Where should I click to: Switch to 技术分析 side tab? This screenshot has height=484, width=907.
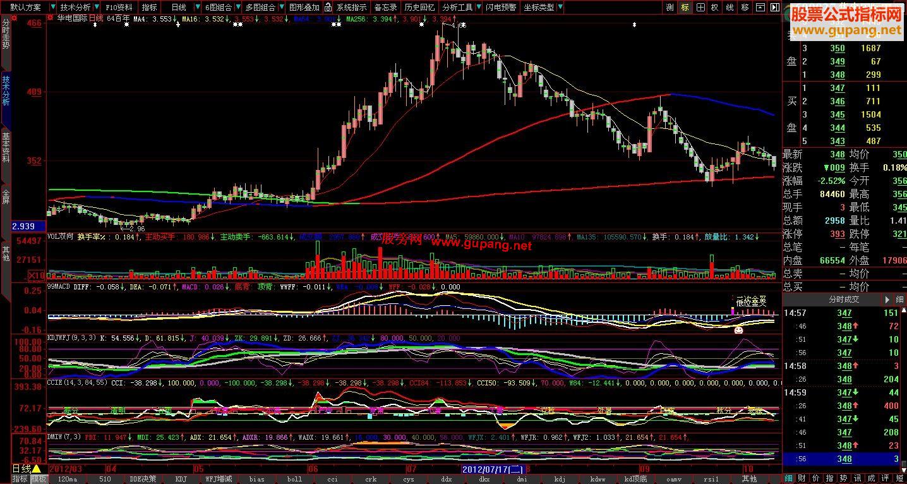(x=6, y=99)
